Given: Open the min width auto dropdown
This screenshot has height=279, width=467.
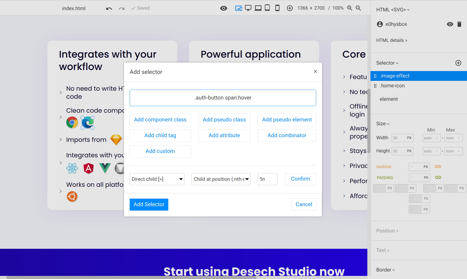Looking at the screenshot, I should coord(432,138).
